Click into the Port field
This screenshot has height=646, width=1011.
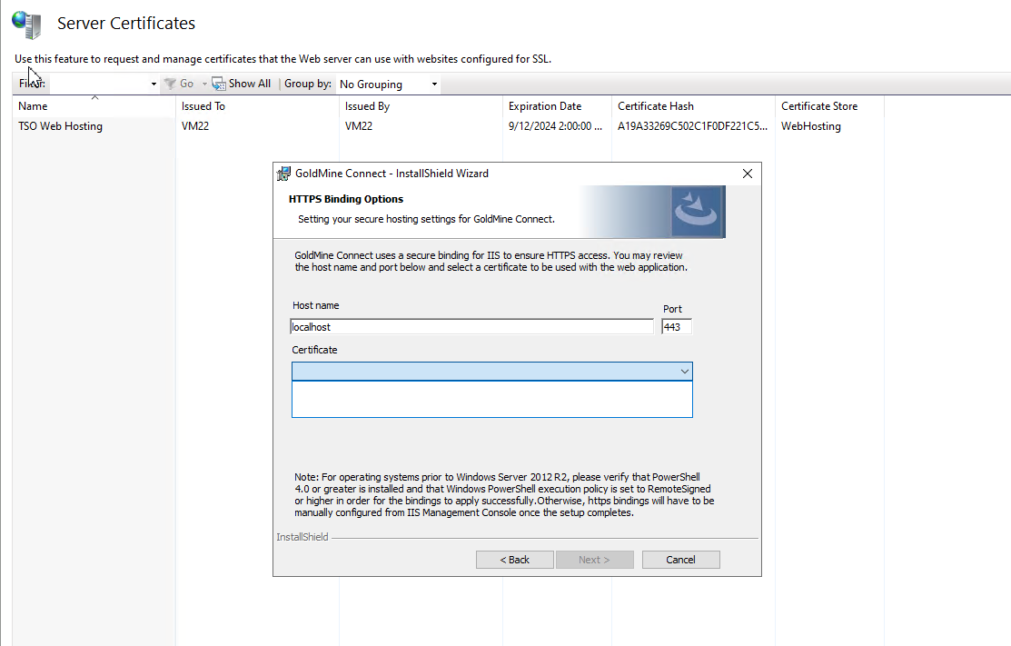tap(677, 327)
